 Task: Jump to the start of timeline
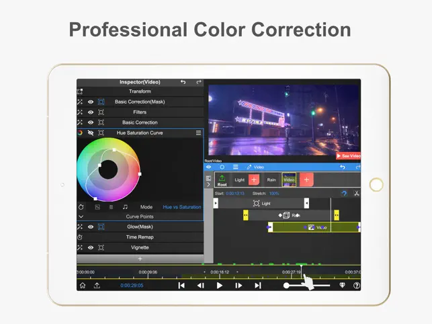[x=181, y=285]
